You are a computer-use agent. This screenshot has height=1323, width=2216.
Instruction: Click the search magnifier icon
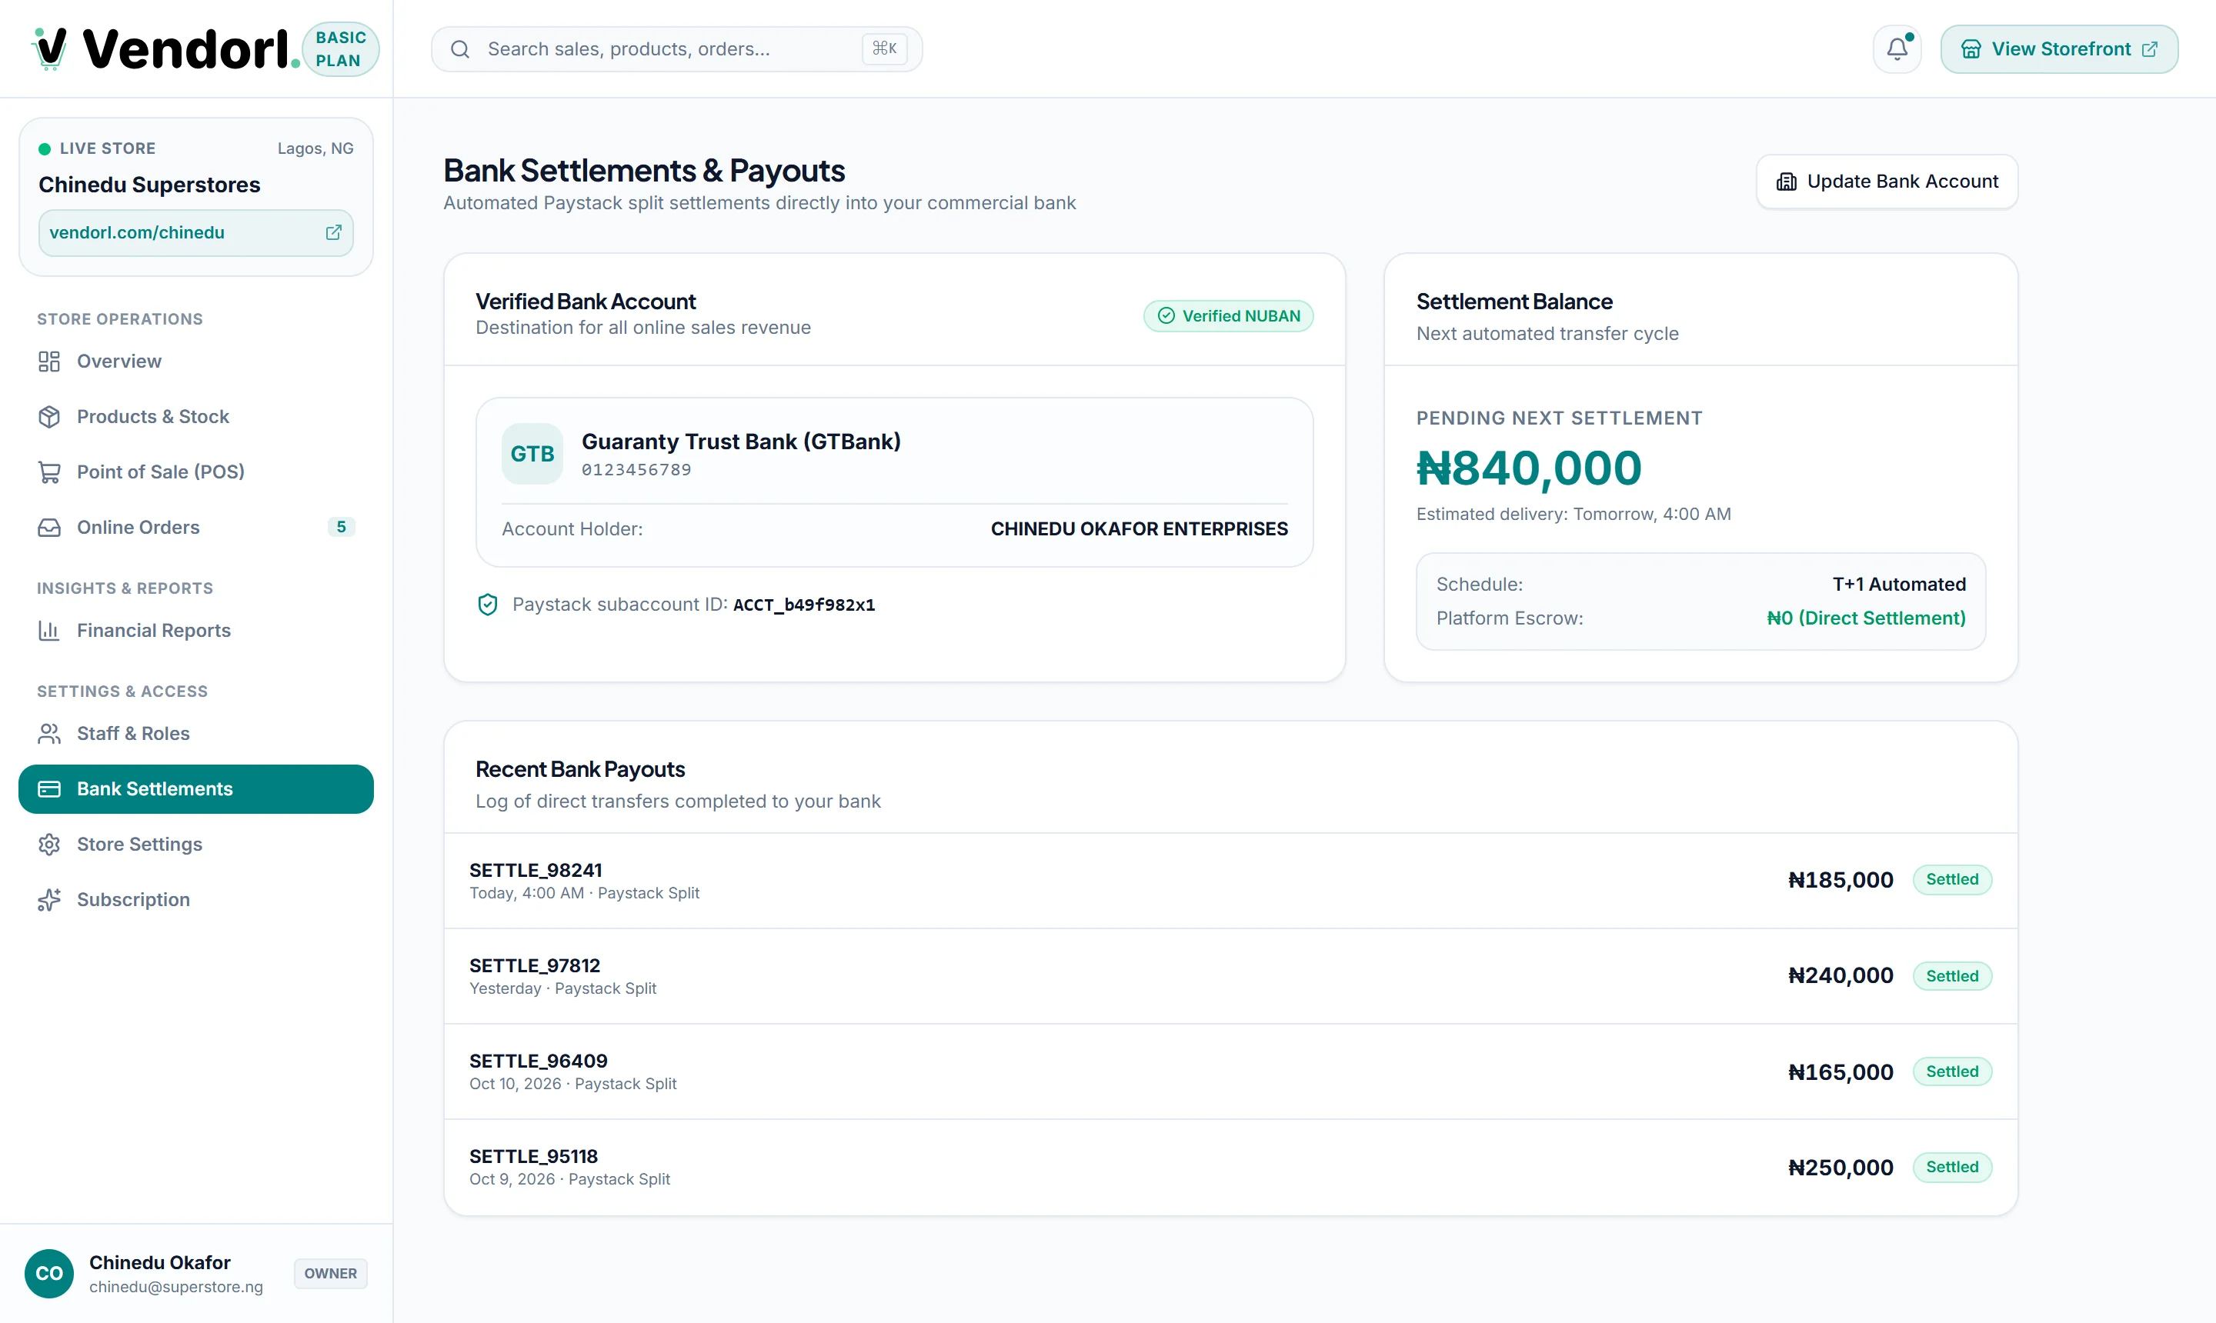click(460, 49)
